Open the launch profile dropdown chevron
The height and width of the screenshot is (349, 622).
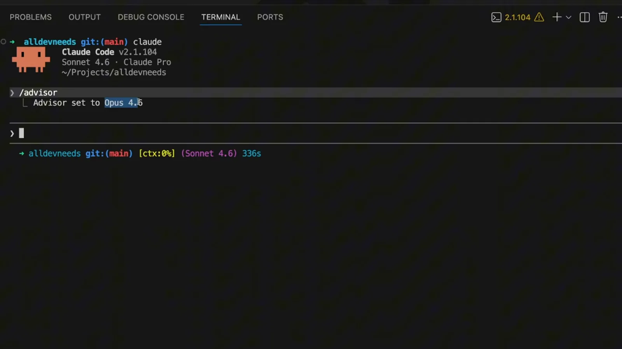(x=568, y=17)
